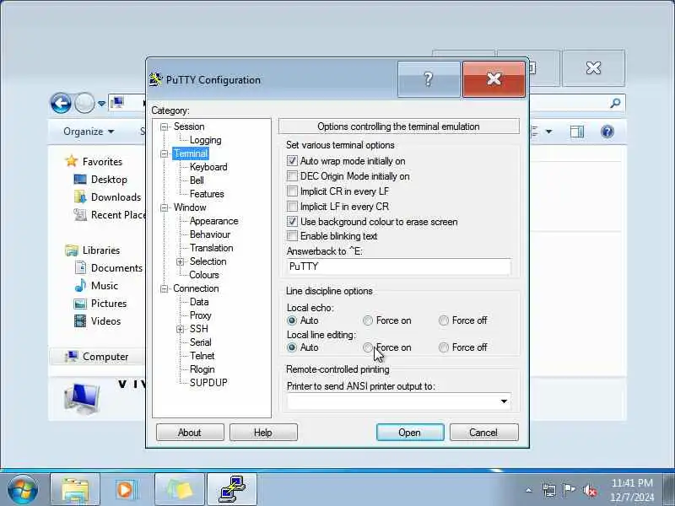Select SUPDUP category in tree
The height and width of the screenshot is (506, 675).
tap(208, 383)
